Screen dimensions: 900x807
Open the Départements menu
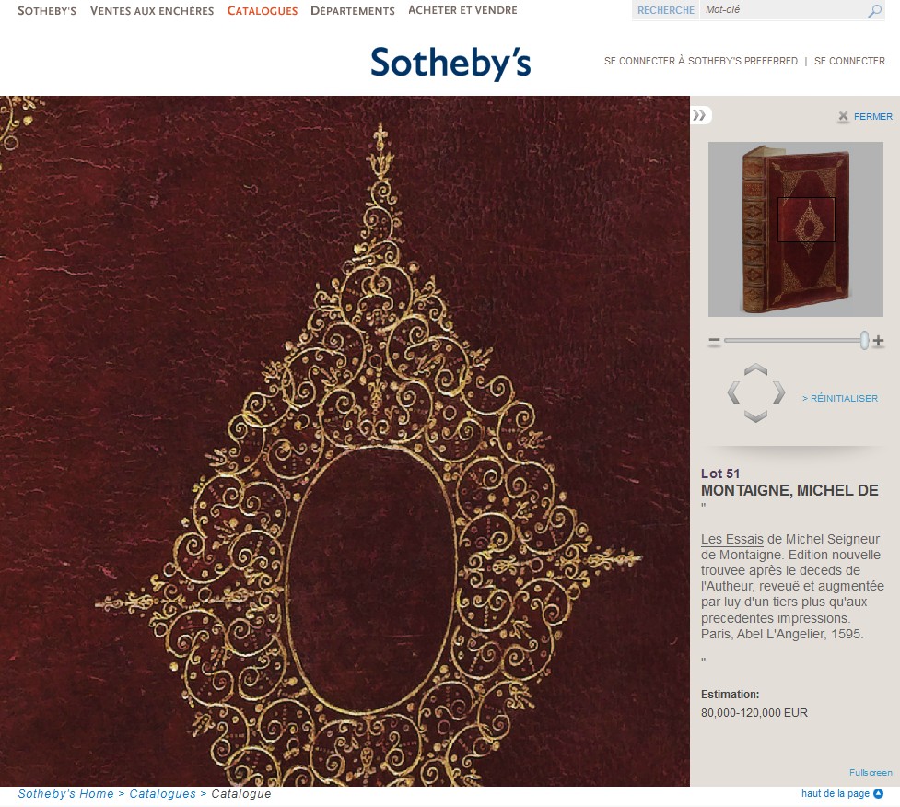353,10
